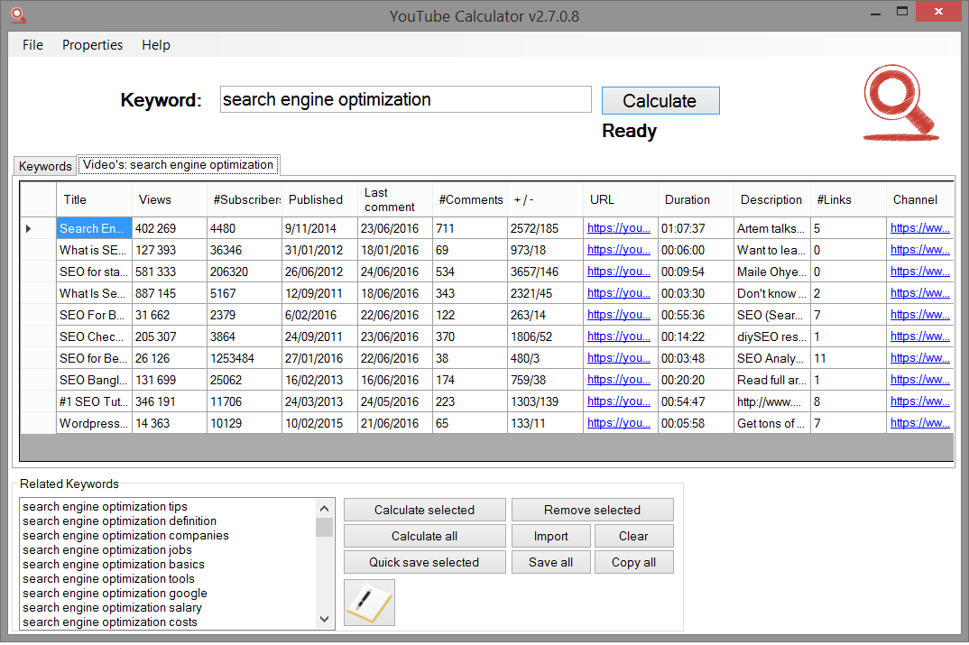This screenshot has width=969, height=645.
Task: Open video URL for Wordpress... row
Action: (x=619, y=422)
